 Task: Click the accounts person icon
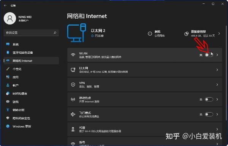tap(8, 85)
